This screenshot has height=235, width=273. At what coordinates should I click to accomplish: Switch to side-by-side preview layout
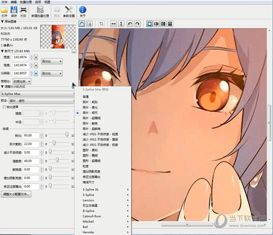163,24
